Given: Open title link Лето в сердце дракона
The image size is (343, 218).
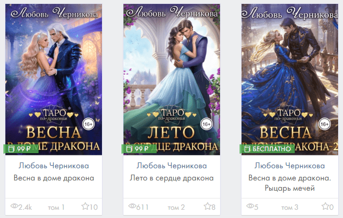Looking at the screenshot, I should coord(172,178).
